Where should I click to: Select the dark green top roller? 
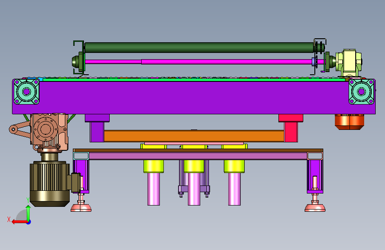point(199,48)
